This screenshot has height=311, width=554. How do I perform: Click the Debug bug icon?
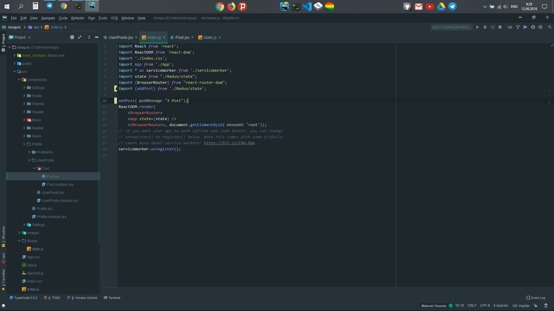[x=485, y=27]
